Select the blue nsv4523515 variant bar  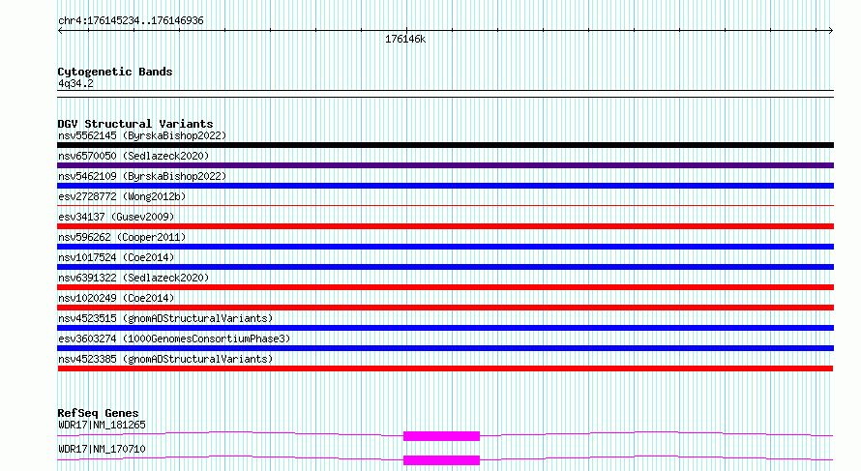click(x=445, y=328)
